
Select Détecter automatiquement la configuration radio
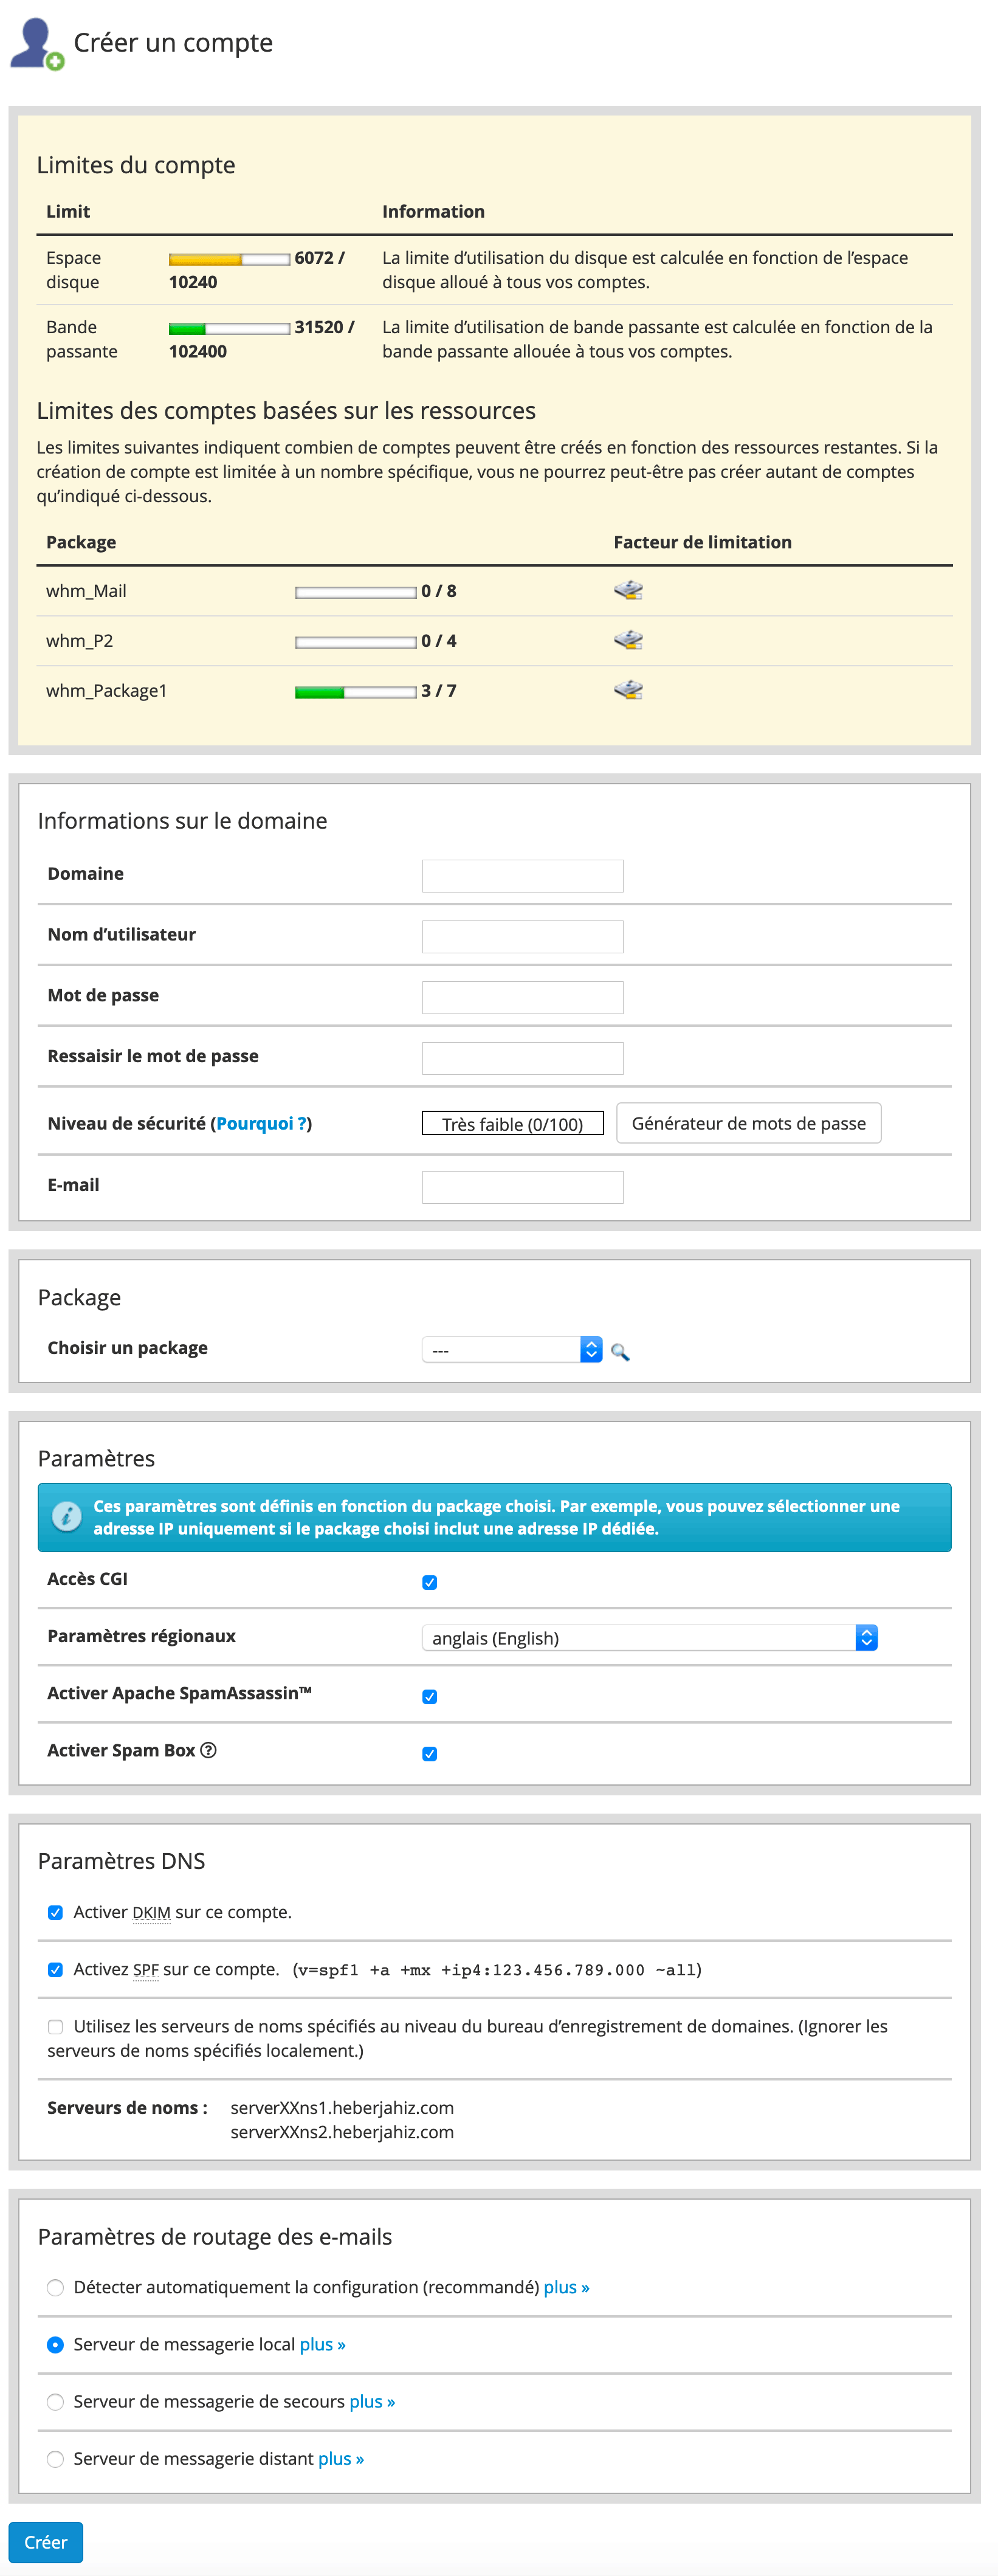click(55, 2287)
